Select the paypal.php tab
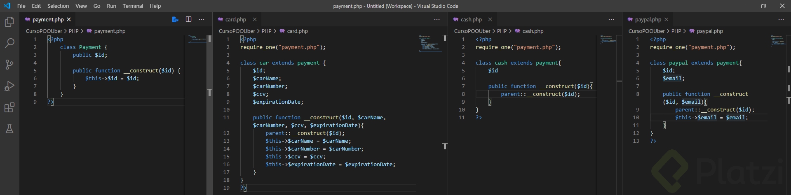The width and height of the screenshot is (791, 195). click(x=648, y=19)
